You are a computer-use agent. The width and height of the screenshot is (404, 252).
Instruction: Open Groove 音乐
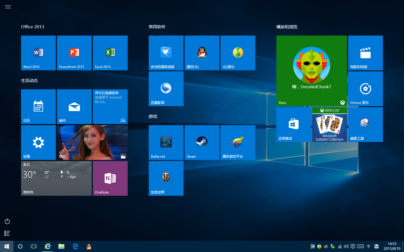[x=365, y=88]
